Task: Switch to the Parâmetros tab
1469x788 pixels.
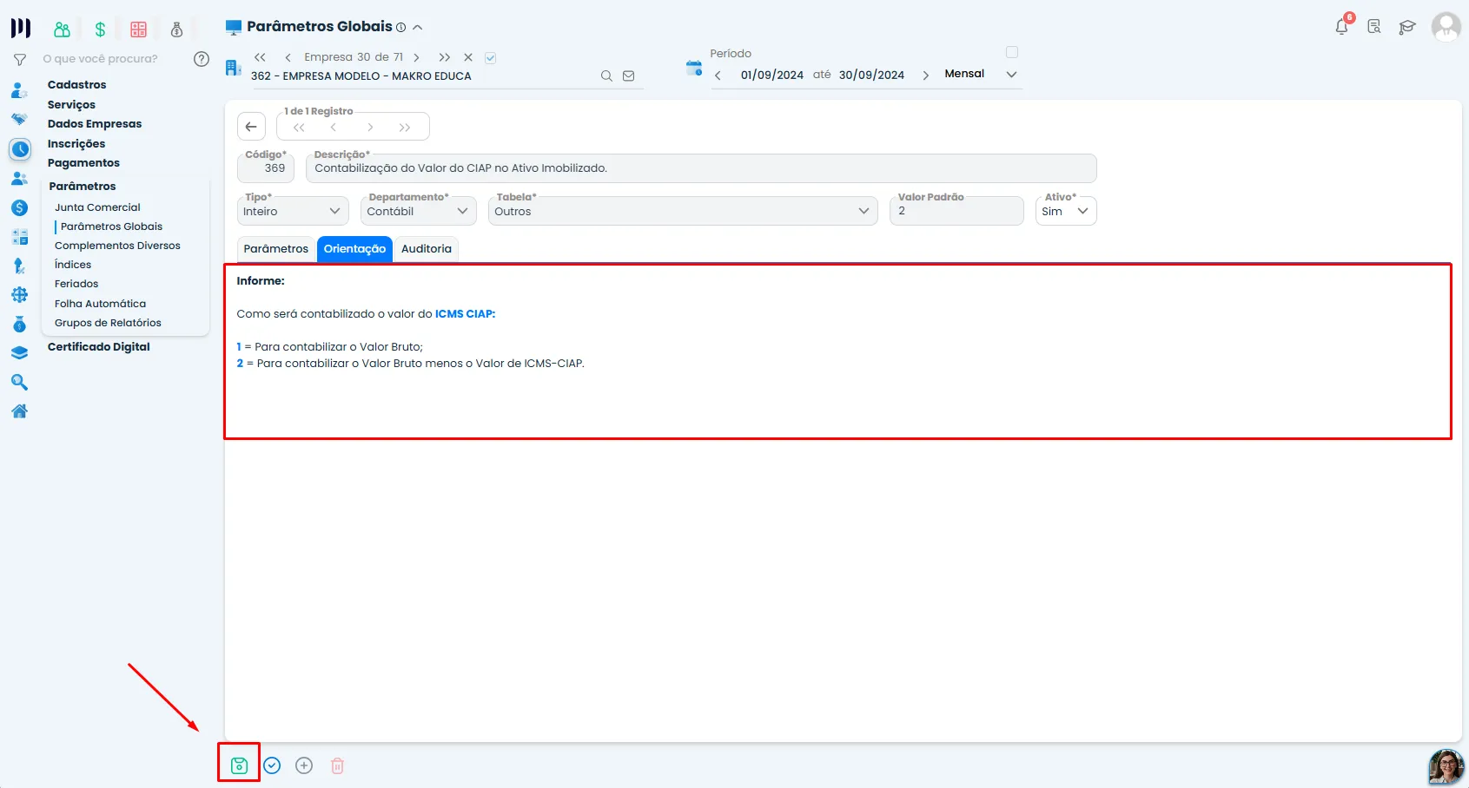Action: click(276, 249)
